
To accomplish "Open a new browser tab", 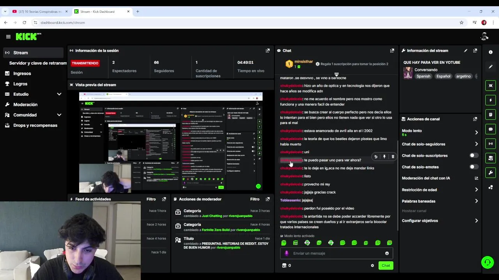I will (x=138, y=12).
